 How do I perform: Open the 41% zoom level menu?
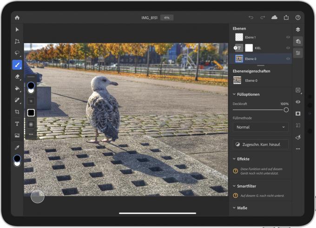[167, 18]
